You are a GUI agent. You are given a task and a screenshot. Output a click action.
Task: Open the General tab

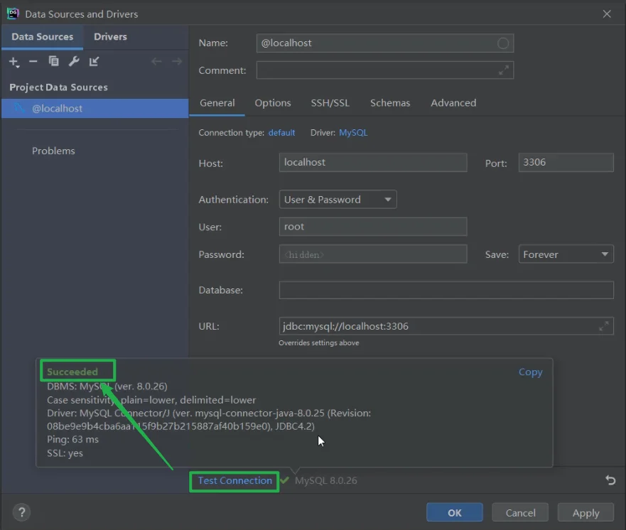217,103
